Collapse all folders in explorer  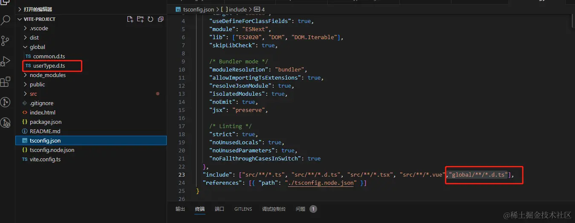(161, 19)
